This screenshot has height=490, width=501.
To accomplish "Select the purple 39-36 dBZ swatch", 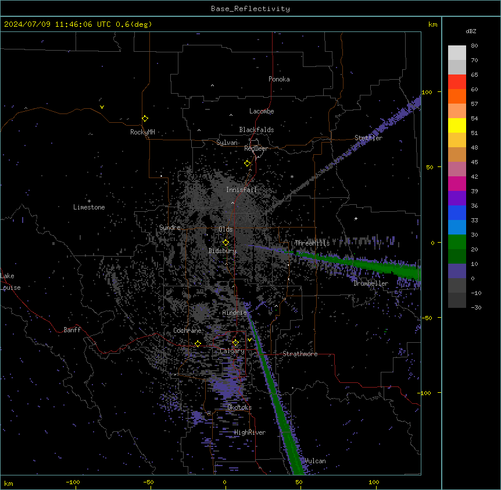I will point(457,198).
